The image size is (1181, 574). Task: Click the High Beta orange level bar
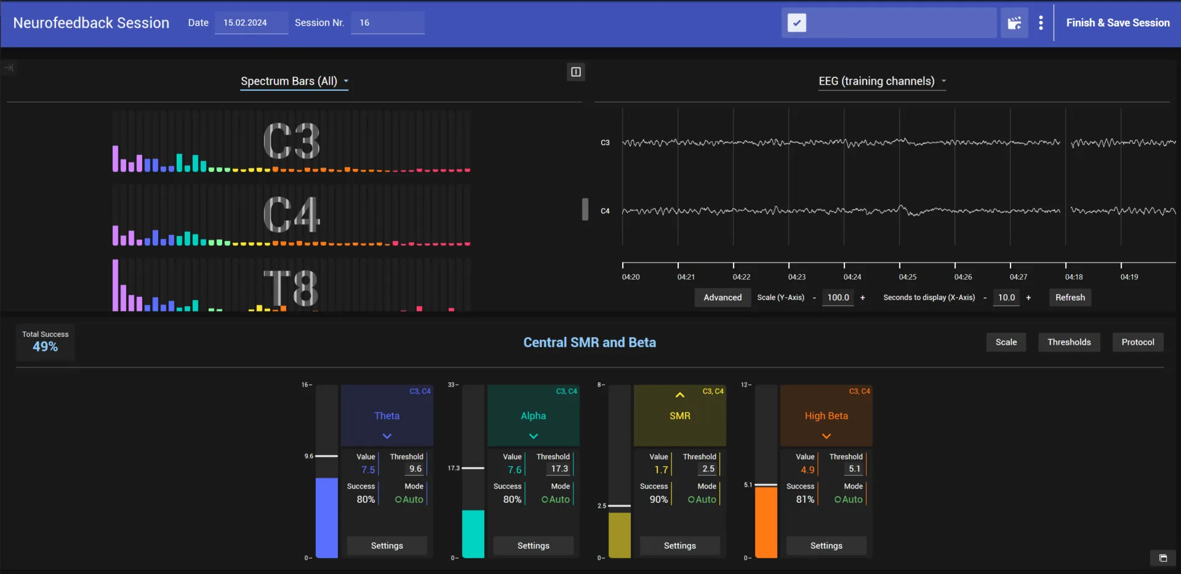coord(766,522)
